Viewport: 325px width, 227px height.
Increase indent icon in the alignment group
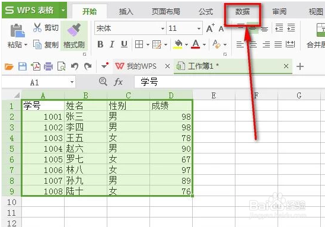(x=291, y=28)
